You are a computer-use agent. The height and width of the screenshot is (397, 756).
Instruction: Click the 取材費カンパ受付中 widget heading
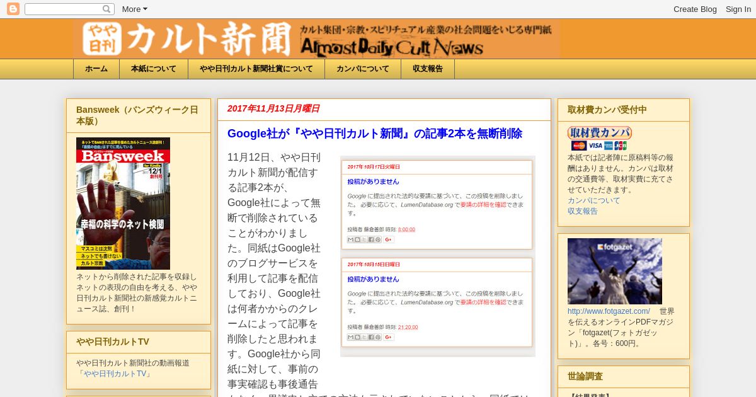click(x=607, y=110)
